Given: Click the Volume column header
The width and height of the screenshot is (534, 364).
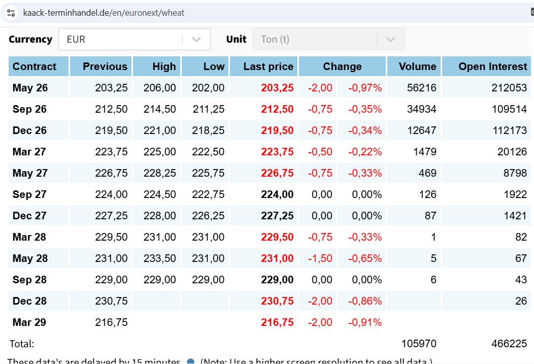Looking at the screenshot, I should (x=417, y=67).
